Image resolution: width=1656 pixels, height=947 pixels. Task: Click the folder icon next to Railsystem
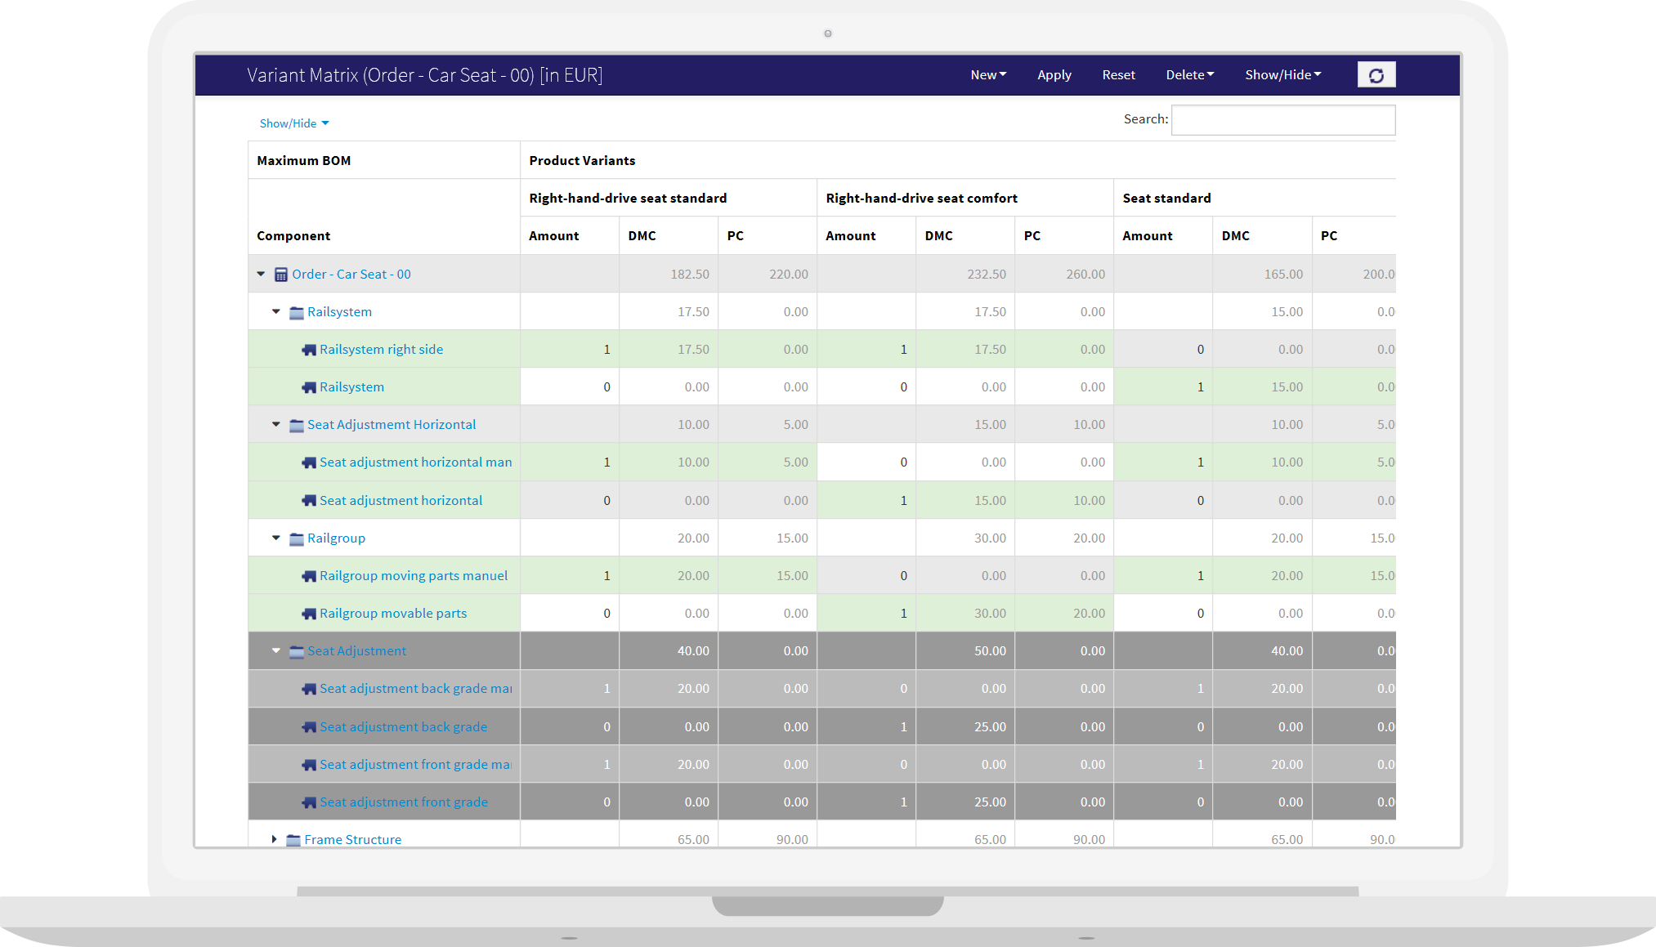[x=295, y=311]
